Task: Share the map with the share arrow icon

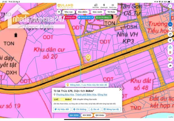Action: pyautogui.click(x=170, y=66)
